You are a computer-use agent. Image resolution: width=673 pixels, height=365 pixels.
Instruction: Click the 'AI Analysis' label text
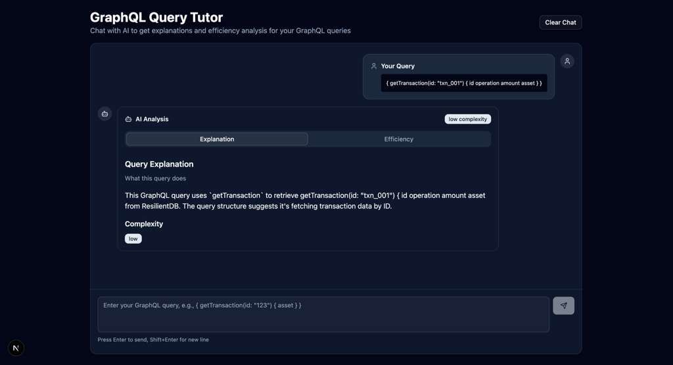pos(152,119)
